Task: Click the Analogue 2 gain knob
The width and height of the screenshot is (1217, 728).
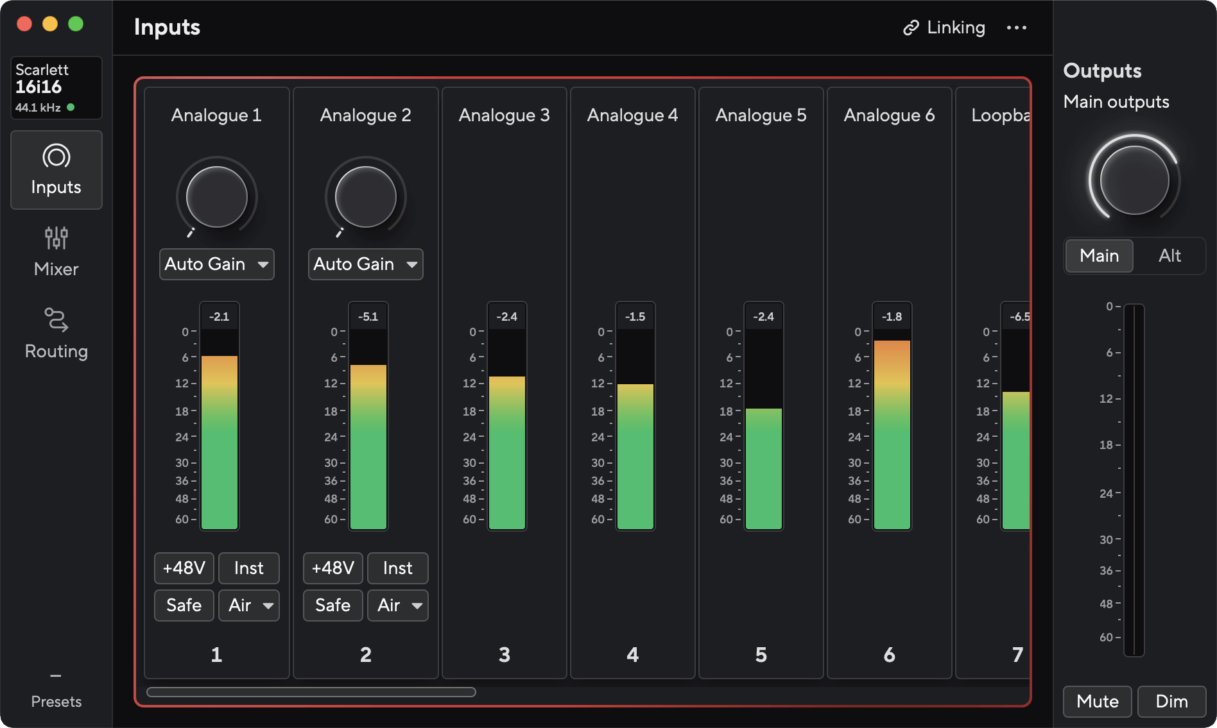Action: [x=366, y=197]
